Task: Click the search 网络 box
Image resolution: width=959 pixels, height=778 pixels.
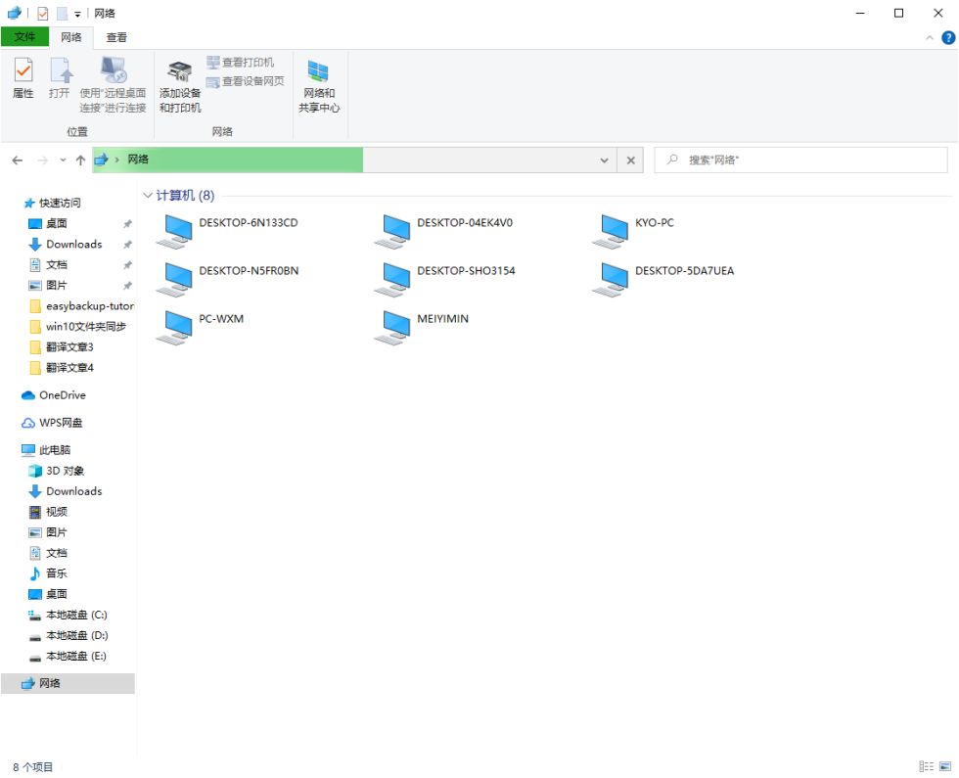Action: pyautogui.click(x=801, y=160)
